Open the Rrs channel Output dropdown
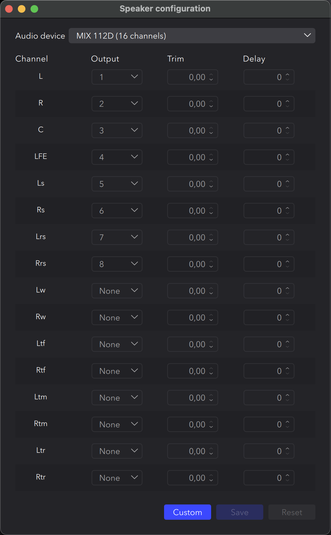Screen dimensions: 331x535 click(117, 264)
